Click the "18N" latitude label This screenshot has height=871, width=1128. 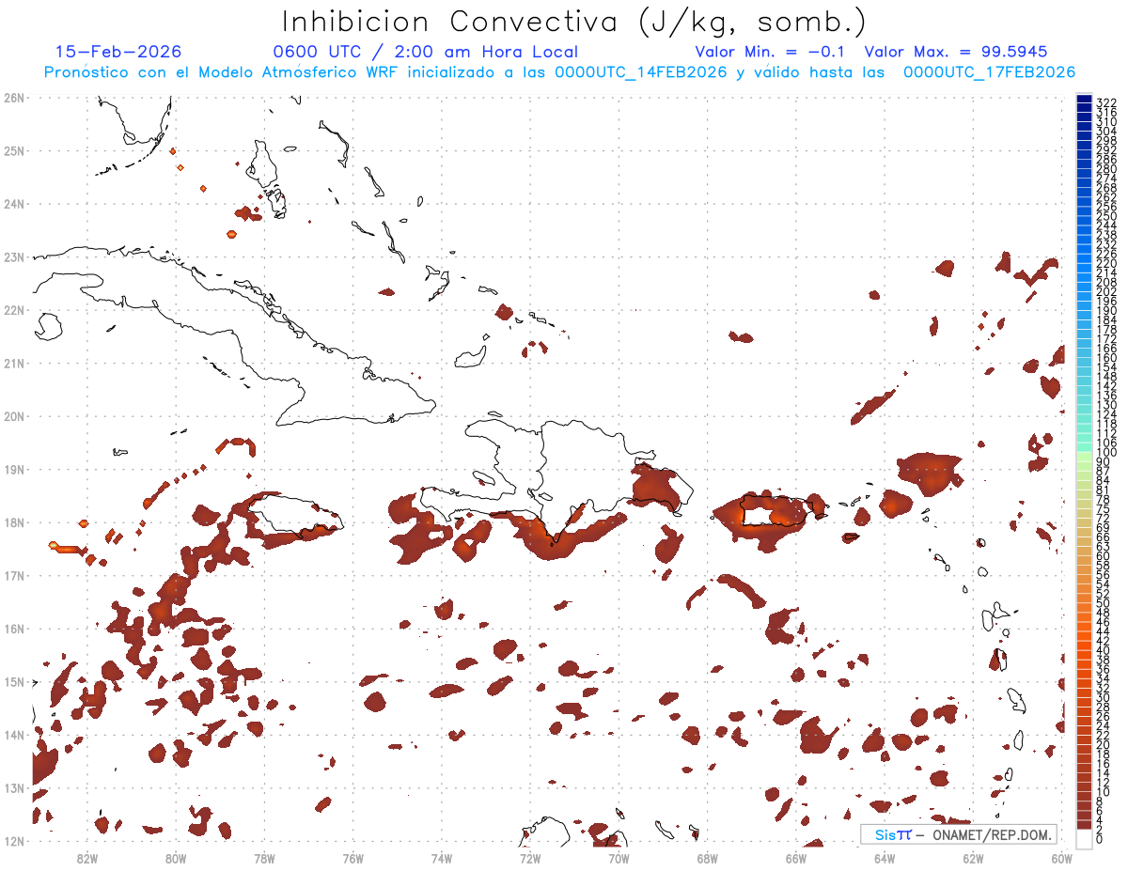(14, 521)
